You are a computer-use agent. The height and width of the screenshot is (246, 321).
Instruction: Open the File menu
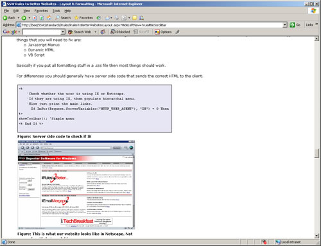click(x=6, y=11)
